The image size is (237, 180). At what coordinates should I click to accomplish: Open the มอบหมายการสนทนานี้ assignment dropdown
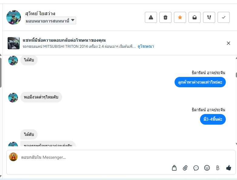[x=51, y=21]
